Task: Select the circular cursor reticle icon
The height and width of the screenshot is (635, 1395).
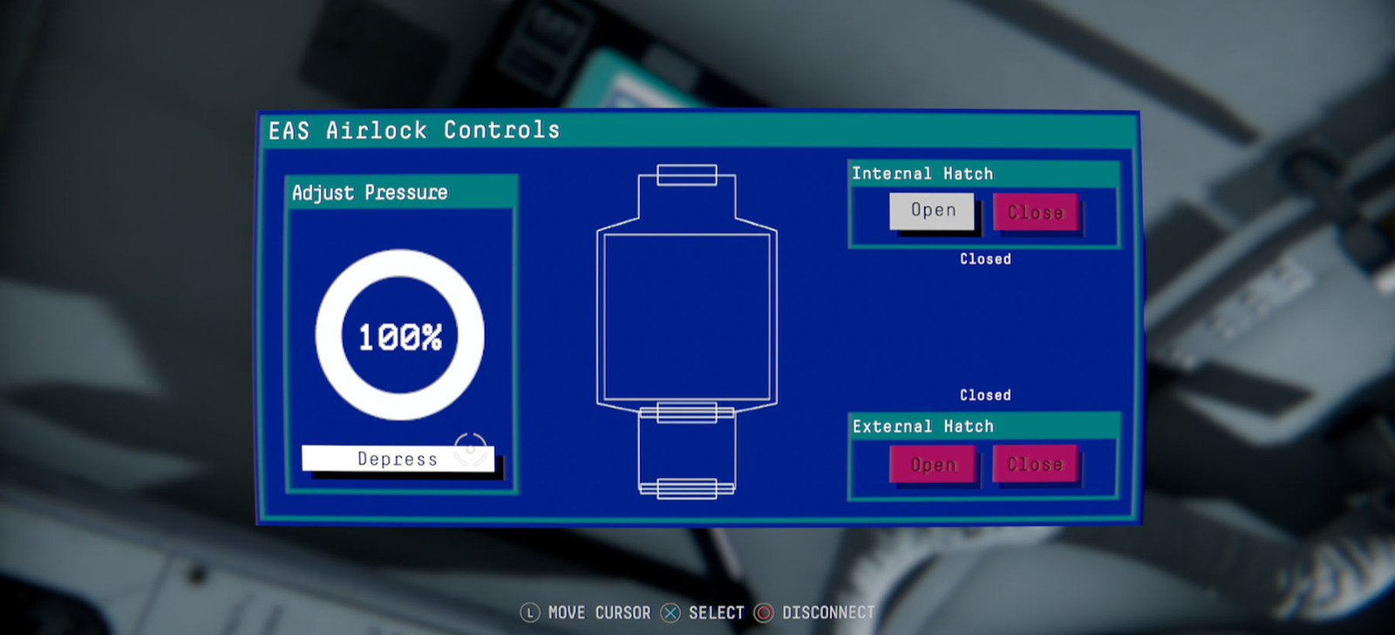Action: pyautogui.click(x=471, y=449)
